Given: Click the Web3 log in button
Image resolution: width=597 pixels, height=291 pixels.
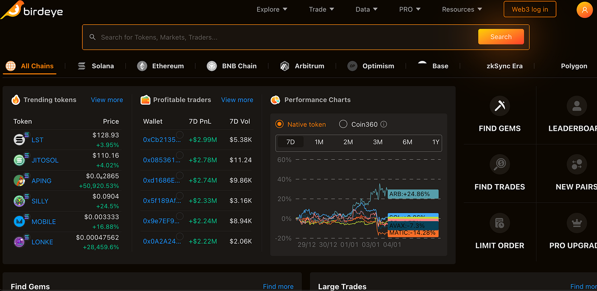Looking at the screenshot, I should pyautogui.click(x=530, y=9).
